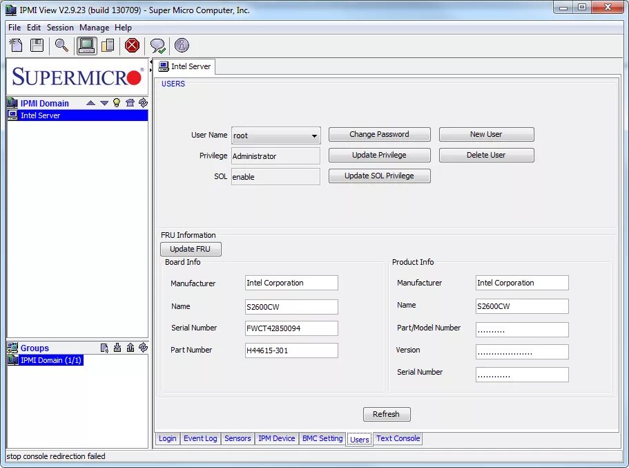This screenshot has width=629, height=468.
Task: Click Board Info Name field S2600CW
Action: [x=291, y=307]
